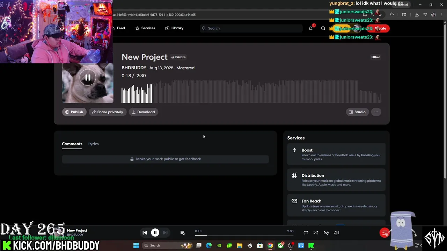Screen dimensions: 447x251
Task: Pause the track in the bottom player bar
Action: (155, 233)
